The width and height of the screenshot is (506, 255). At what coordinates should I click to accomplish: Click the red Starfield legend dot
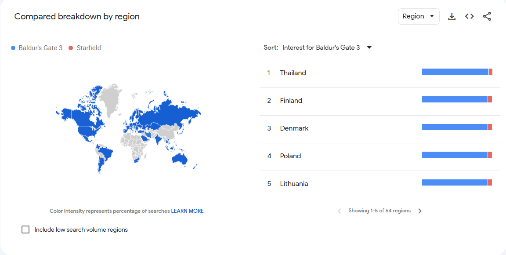point(71,48)
